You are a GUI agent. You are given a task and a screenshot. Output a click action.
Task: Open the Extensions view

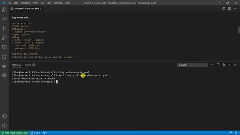coord(4,57)
